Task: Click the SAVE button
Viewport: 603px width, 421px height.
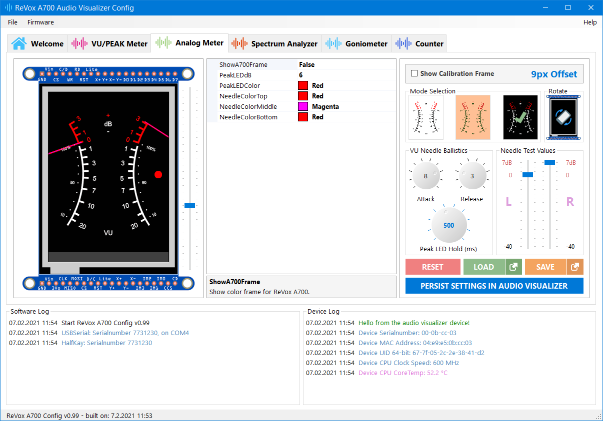Action: click(545, 267)
